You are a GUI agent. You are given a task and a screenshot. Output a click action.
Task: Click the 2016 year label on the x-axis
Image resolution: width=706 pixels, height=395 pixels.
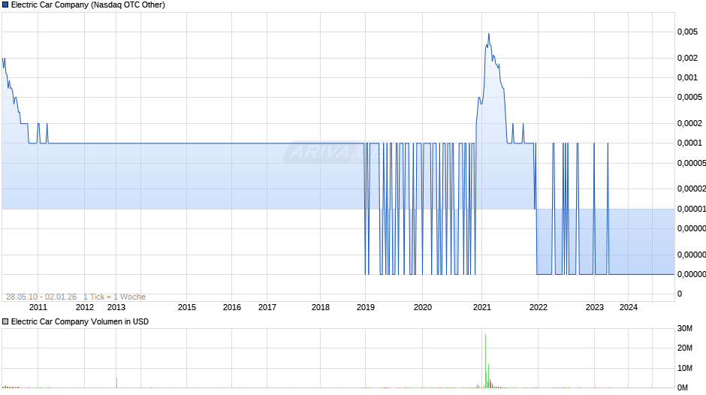(232, 307)
